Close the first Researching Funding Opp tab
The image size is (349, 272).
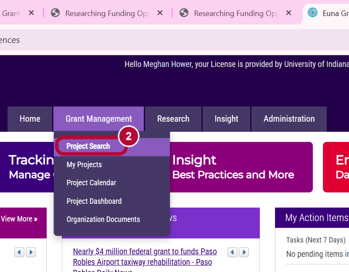tap(160, 13)
